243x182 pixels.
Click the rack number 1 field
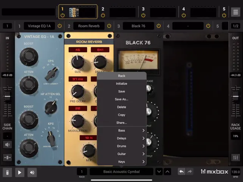point(82,172)
